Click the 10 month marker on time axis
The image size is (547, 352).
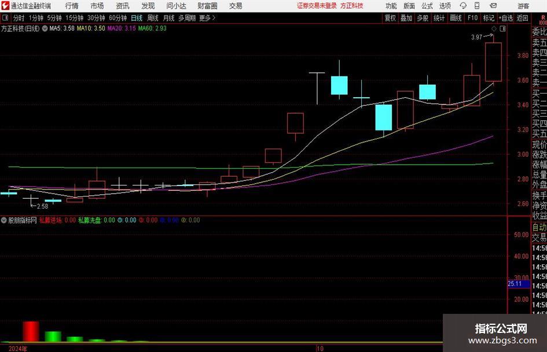tap(320, 349)
